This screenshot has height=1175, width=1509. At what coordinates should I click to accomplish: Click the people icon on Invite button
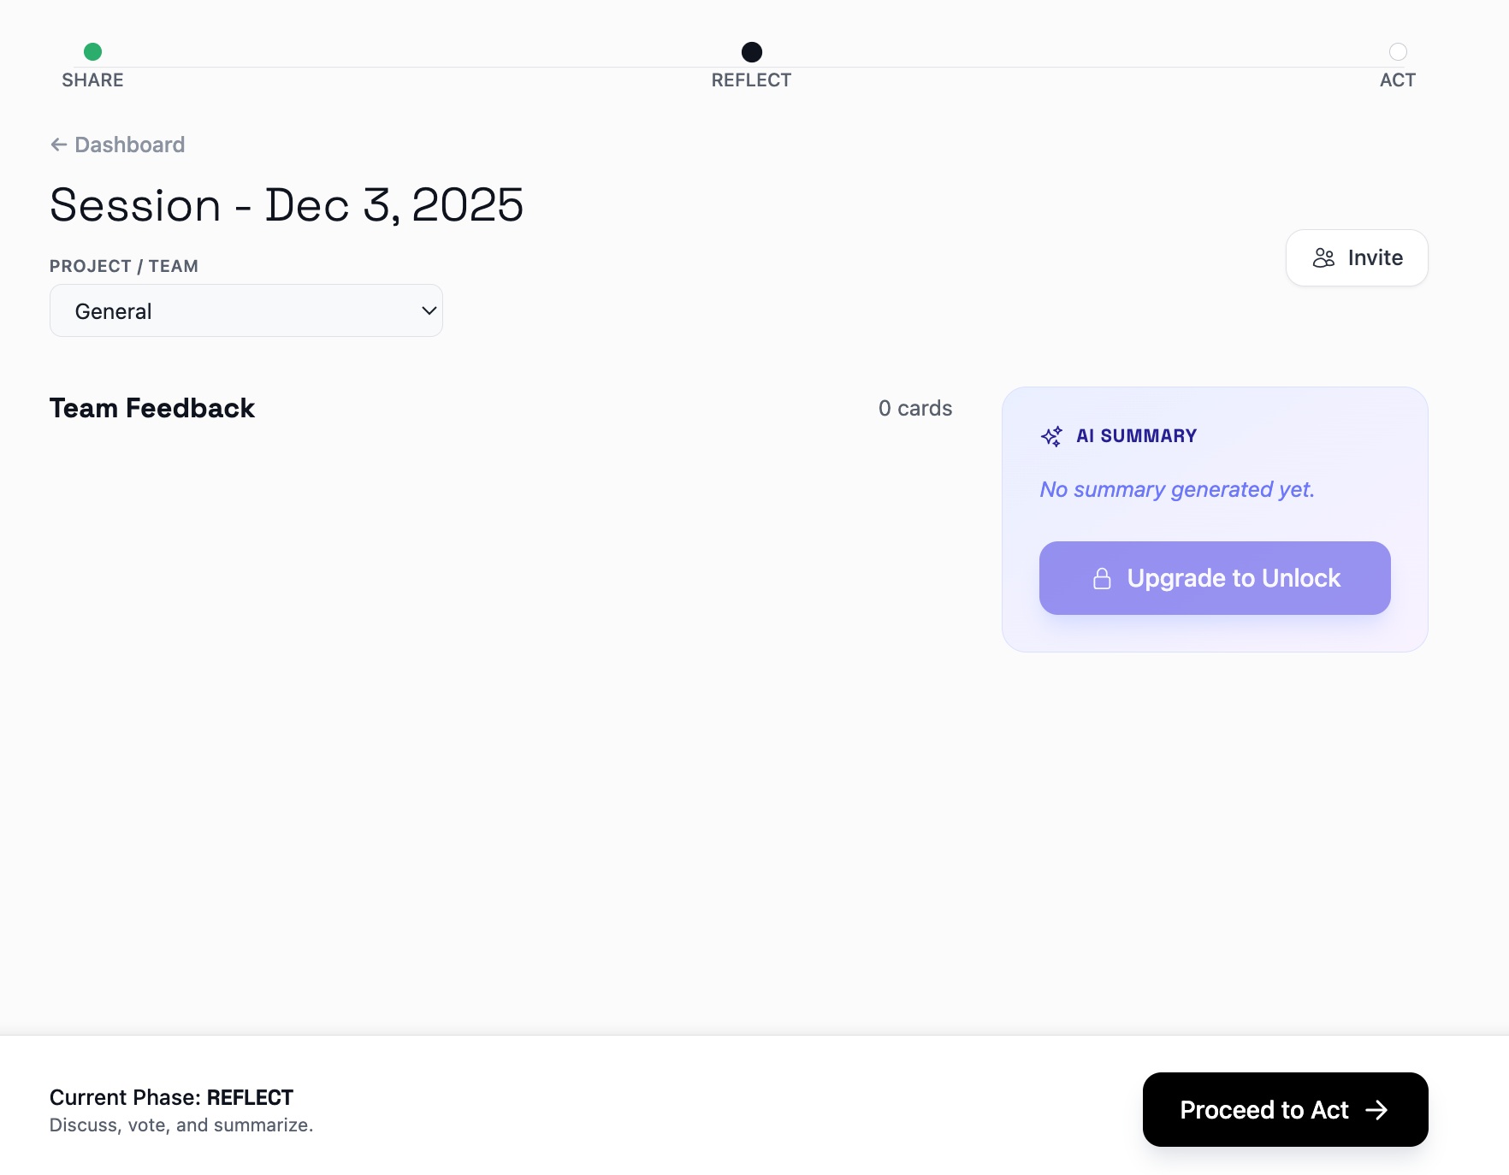[x=1323, y=258]
